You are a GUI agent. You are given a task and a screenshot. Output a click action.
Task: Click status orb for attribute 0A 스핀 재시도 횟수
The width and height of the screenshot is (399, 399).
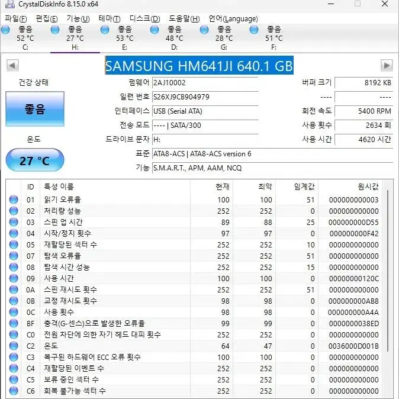coord(14,289)
